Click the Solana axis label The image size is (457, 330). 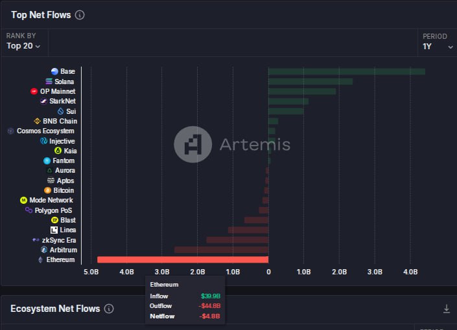click(x=64, y=82)
